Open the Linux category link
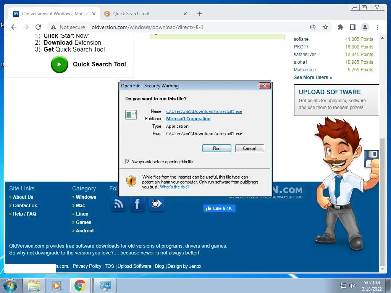Screen dimensions: 391x293 tap(82, 214)
